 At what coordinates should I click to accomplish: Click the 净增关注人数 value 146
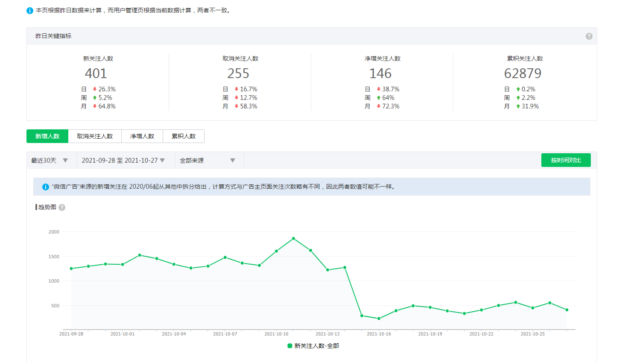[x=380, y=73]
